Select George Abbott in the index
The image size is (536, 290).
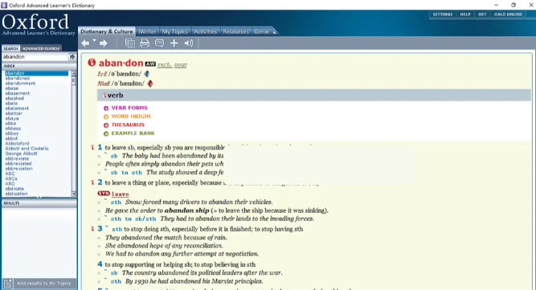point(21,153)
